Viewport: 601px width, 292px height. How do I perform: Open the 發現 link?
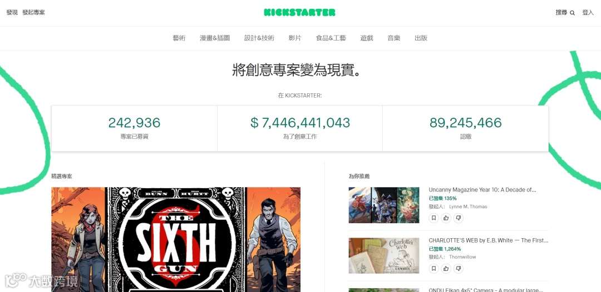click(12, 13)
